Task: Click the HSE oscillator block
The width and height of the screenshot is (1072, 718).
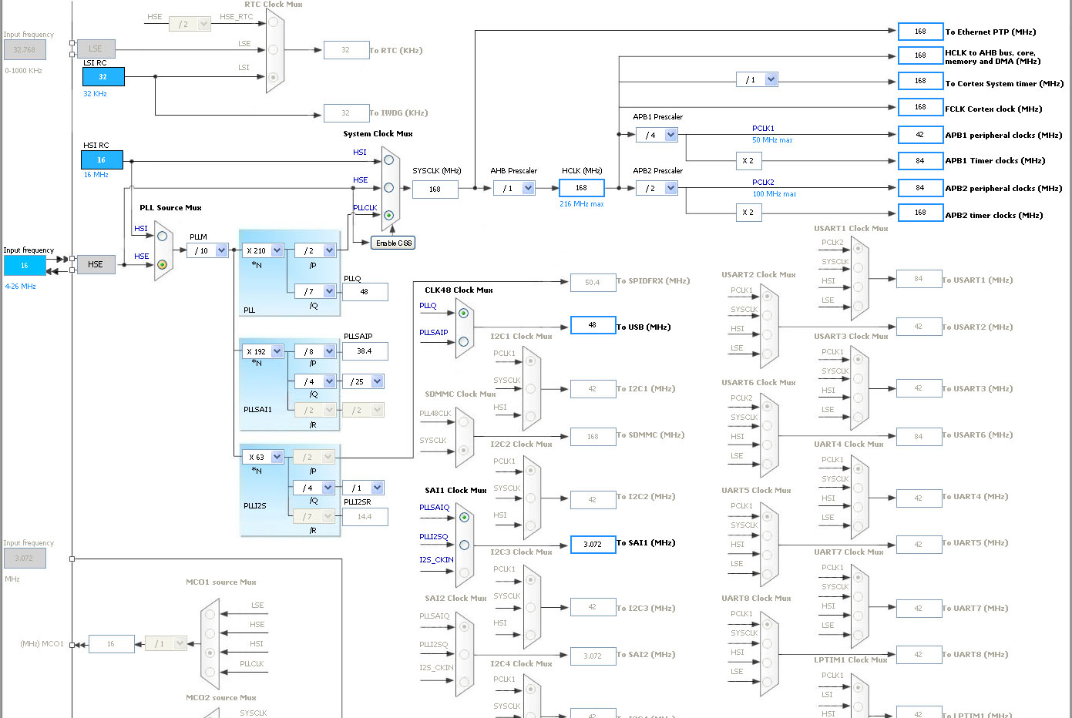Action: click(x=96, y=264)
